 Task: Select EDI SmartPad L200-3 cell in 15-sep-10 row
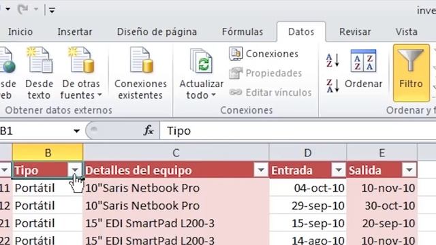click(x=176, y=223)
